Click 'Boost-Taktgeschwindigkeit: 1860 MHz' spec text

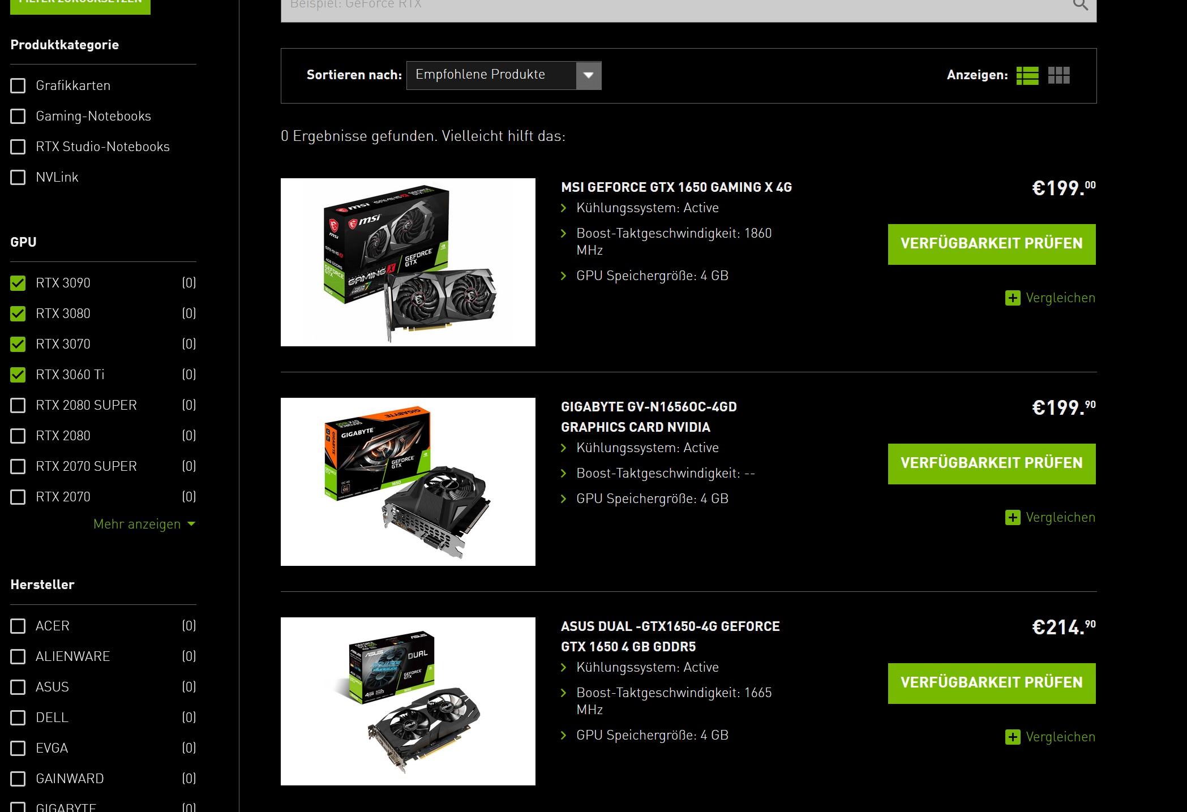(674, 242)
